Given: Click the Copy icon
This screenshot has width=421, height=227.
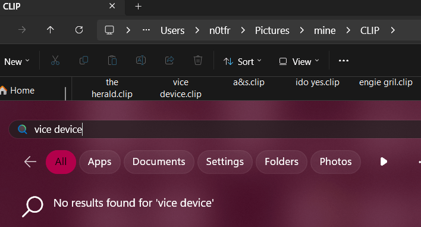Looking at the screenshot, I should point(84,60).
